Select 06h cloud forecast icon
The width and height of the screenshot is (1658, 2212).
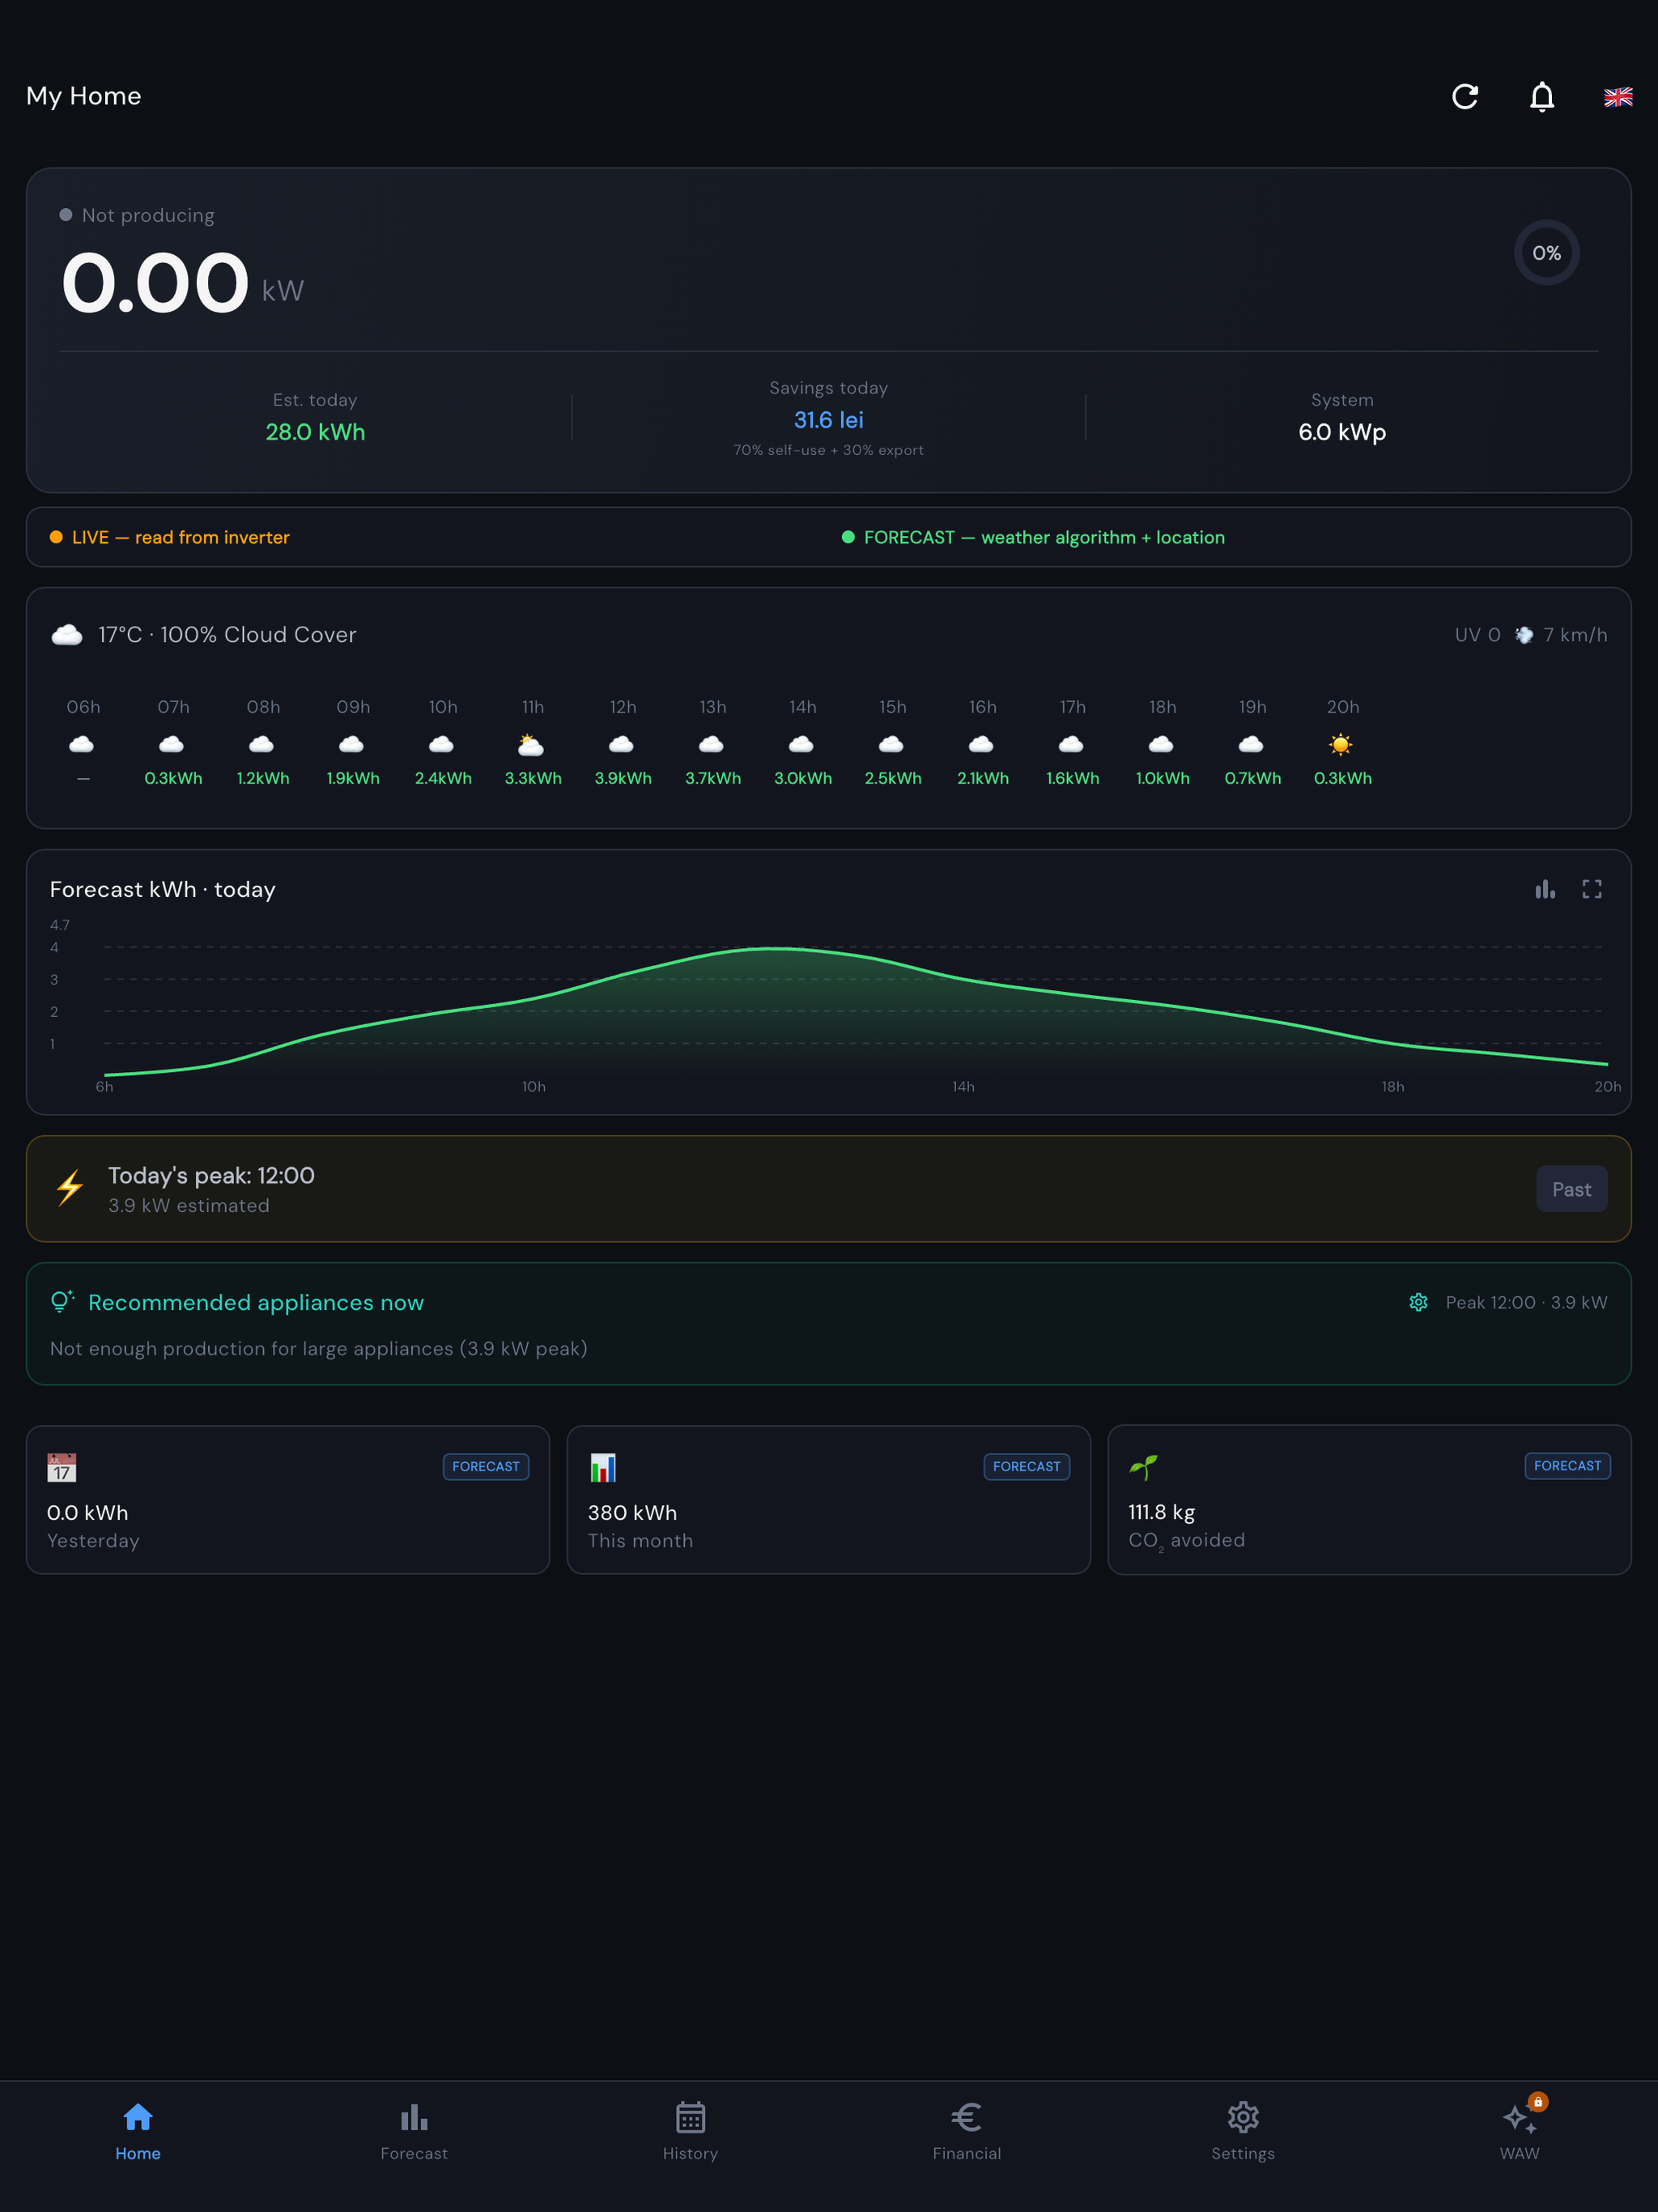tap(82, 744)
